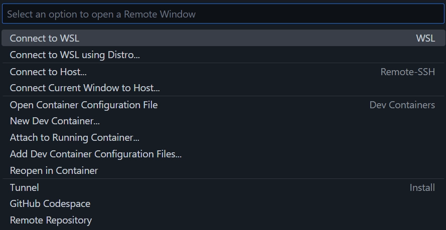Choose Connect to WSL using Distro
This screenshot has width=446, height=230.
(75, 55)
